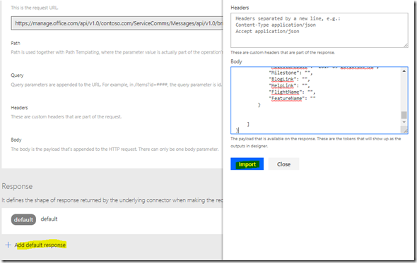Click the plus icon beside Add default response

[x=8, y=245]
